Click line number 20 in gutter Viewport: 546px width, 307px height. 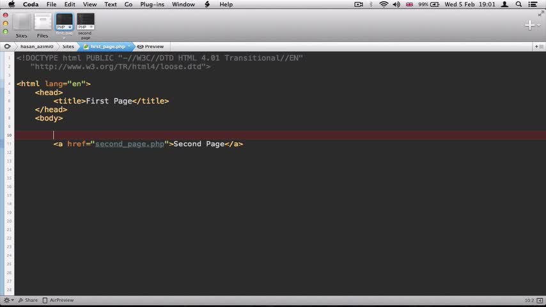(9, 221)
